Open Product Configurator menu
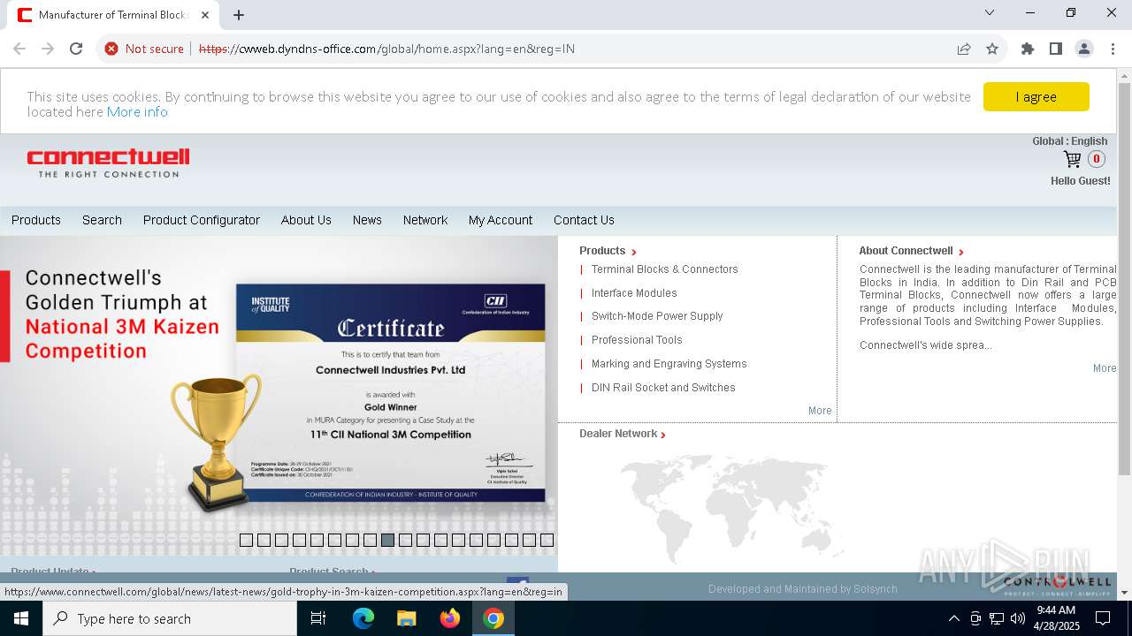Viewport: 1132px width, 636px height. pyautogui.click(x=202, y=220)
